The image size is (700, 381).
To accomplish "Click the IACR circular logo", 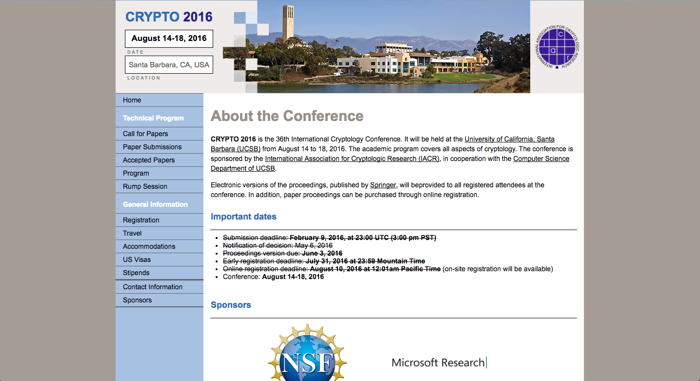I will click(x=557, y=46).
